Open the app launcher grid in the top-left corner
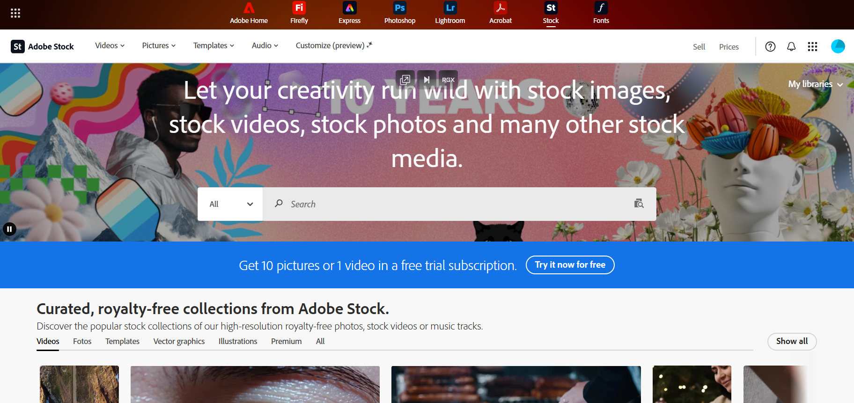Image resolution: width=854 pixels, height=403 pixels. click(x=15, y=13)
